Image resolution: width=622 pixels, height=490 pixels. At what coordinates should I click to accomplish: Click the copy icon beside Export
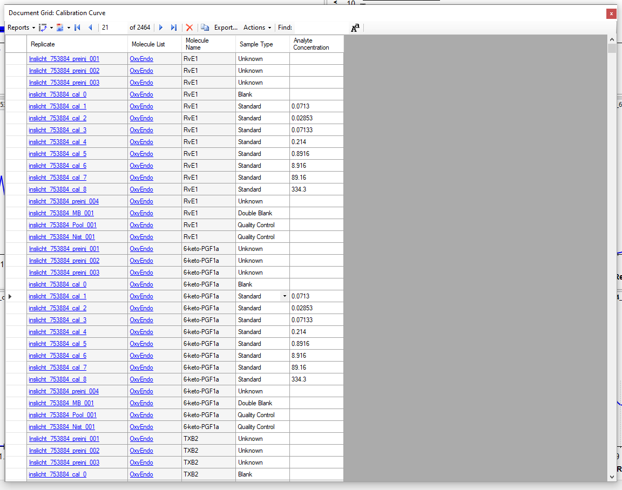205,28
